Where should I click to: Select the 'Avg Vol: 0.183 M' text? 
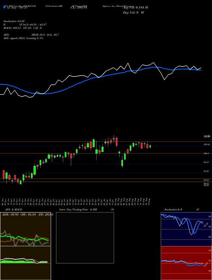[135, 7]
